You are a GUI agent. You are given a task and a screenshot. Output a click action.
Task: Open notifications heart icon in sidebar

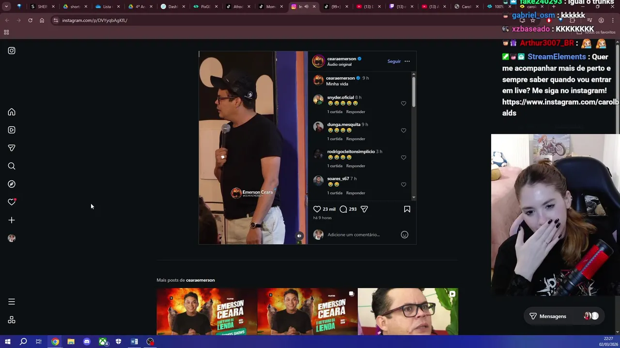tap(12, 202)
